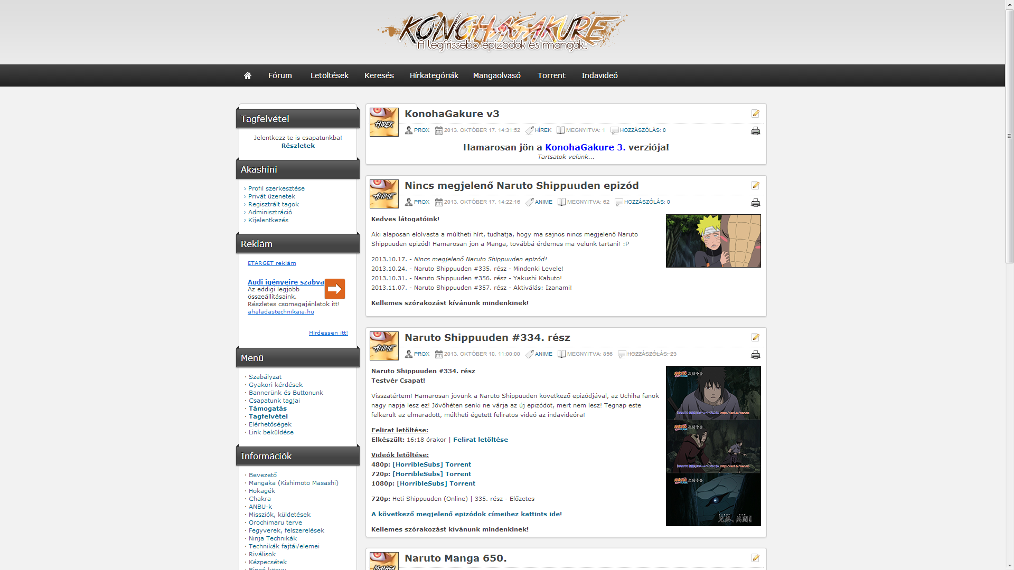Open the Mangaolvasó navigation item
The width and height of the screenshot is (1014, 570).
click(x=496, y=75)
